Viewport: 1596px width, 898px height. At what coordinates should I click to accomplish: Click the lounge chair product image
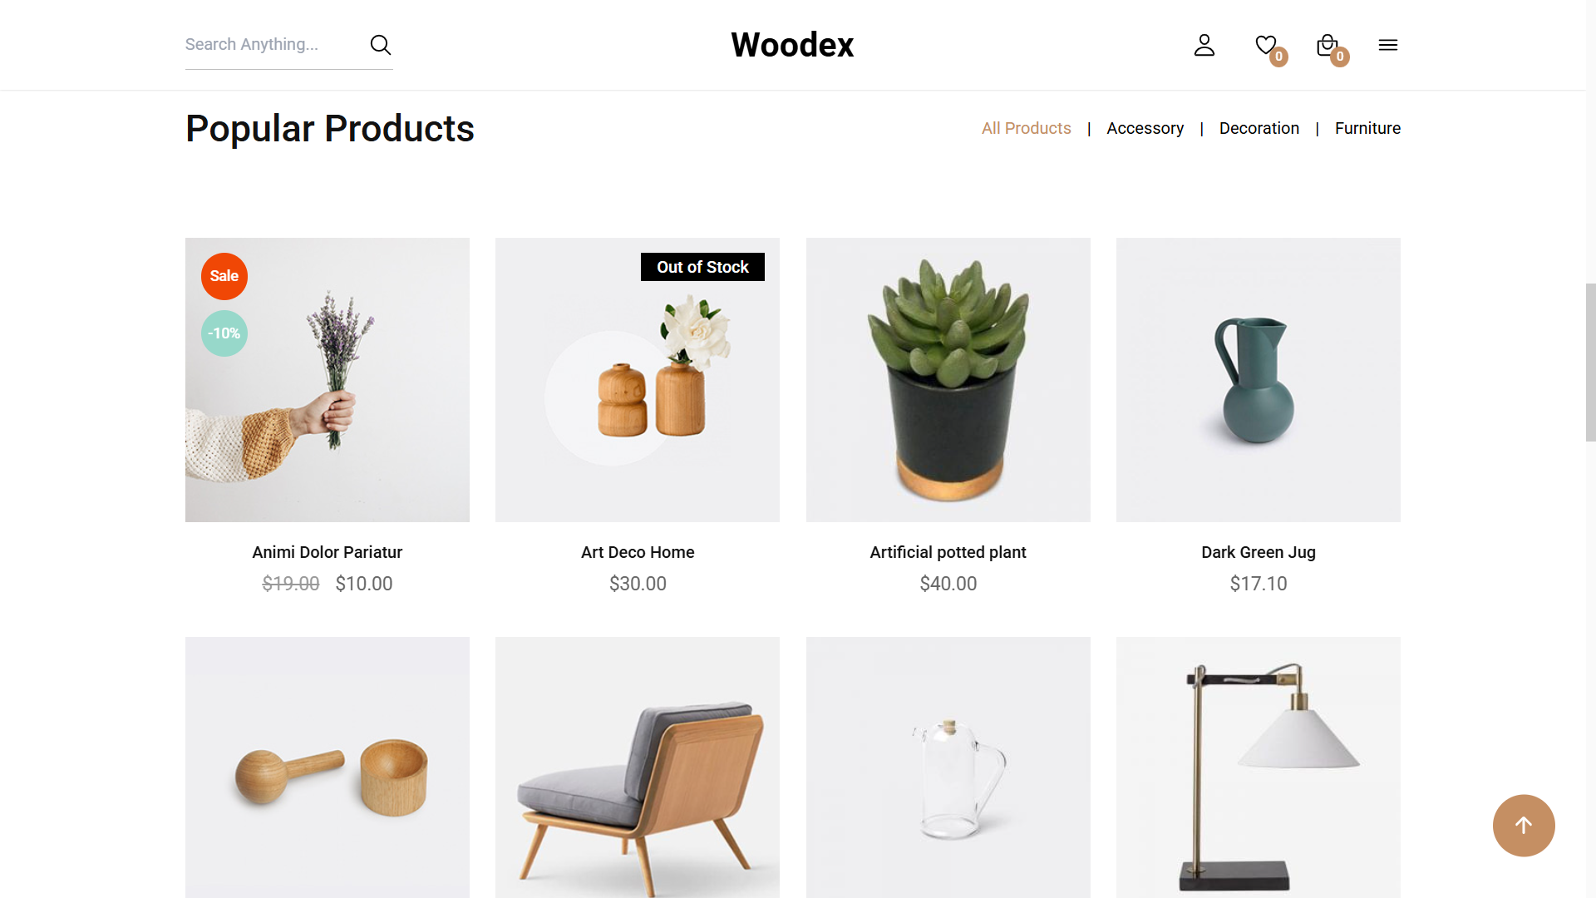pyautogui.click(x=638, y=767)
